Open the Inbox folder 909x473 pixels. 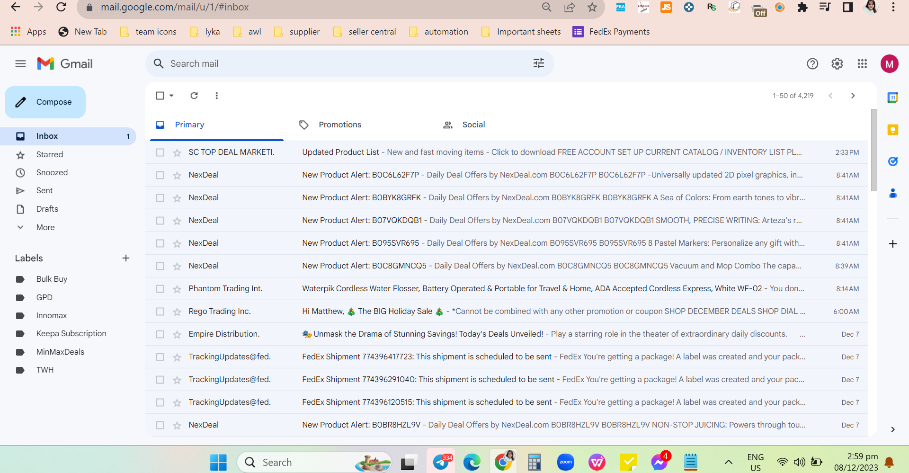click(x=69, y=136)
